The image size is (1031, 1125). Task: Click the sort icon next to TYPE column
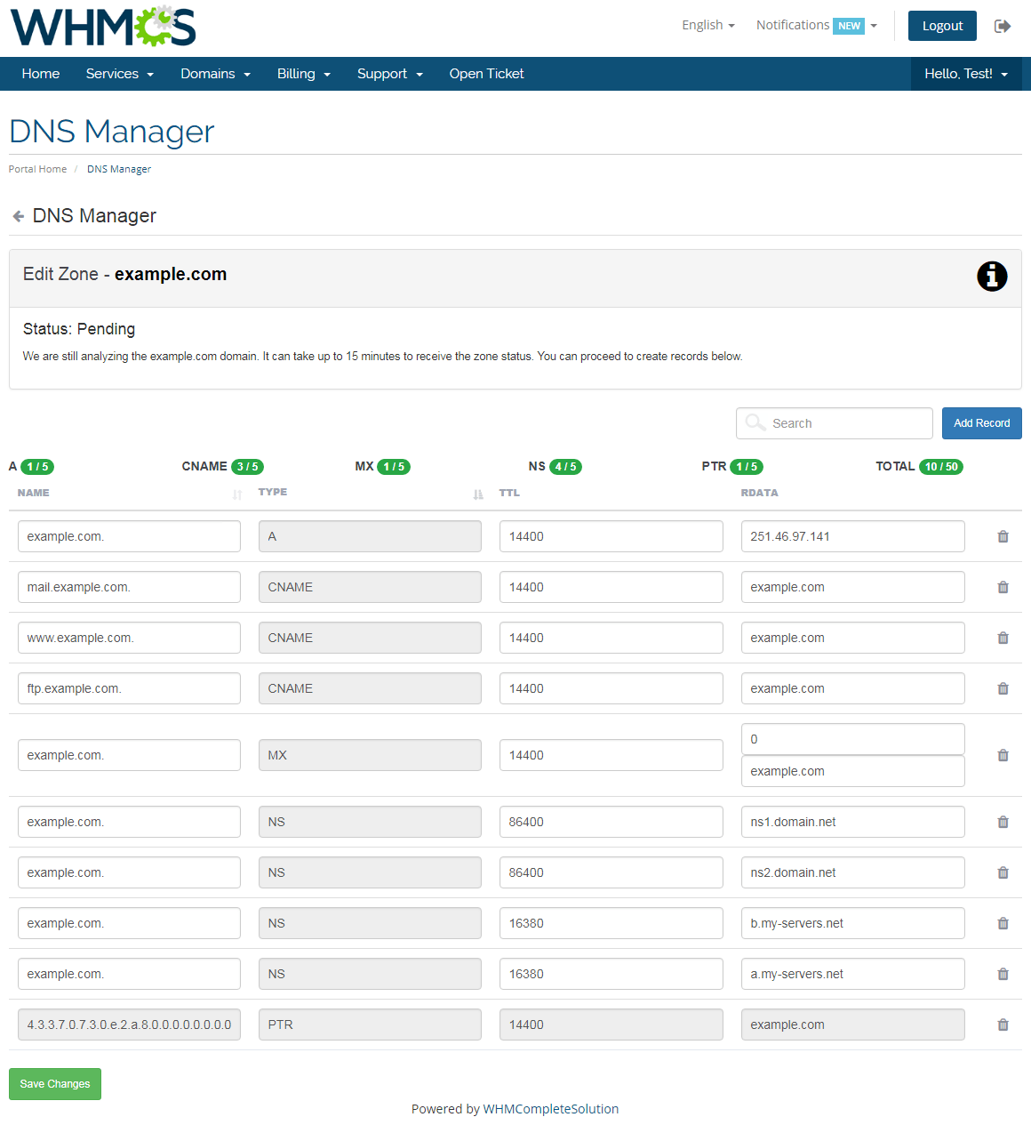[236, 494]
